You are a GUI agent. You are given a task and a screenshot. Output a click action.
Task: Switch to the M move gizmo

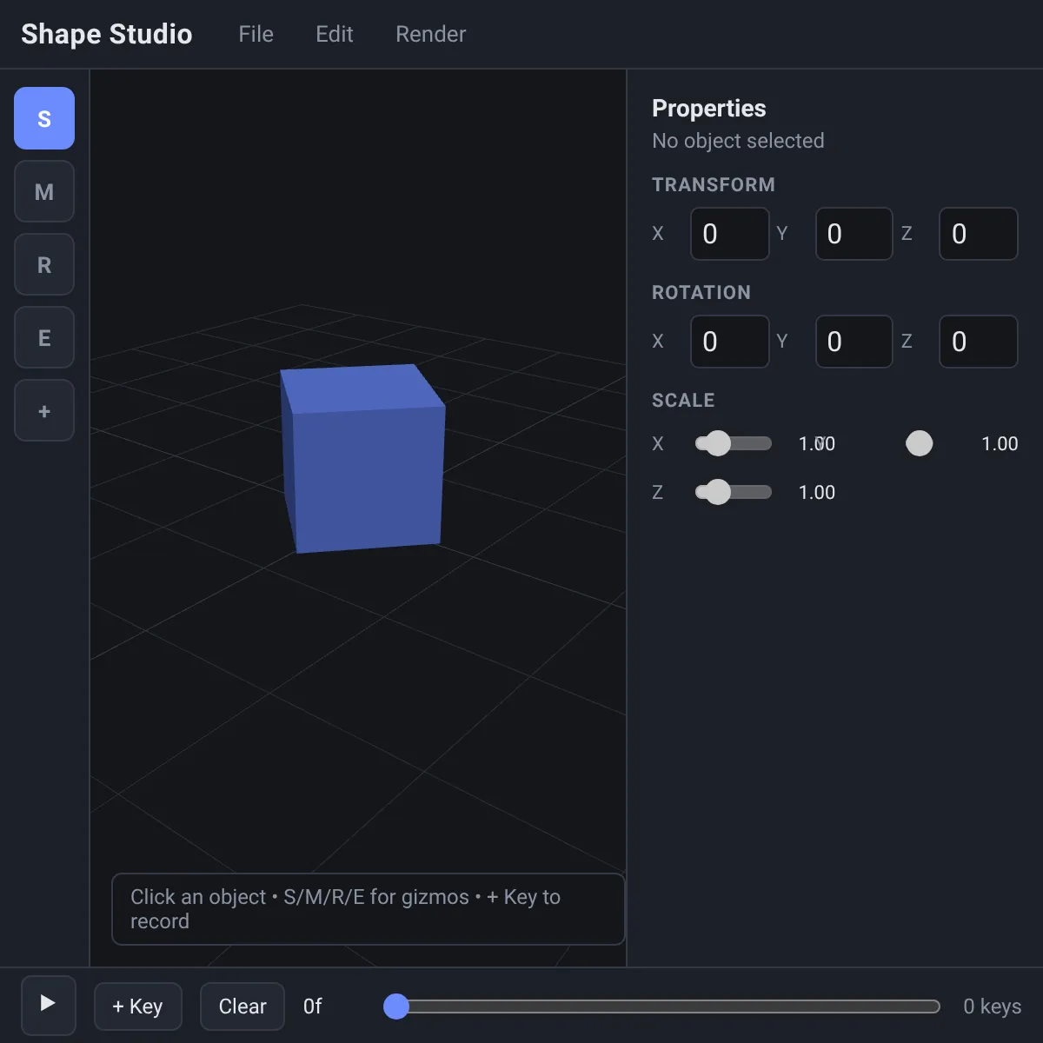[x=44, y=191]
